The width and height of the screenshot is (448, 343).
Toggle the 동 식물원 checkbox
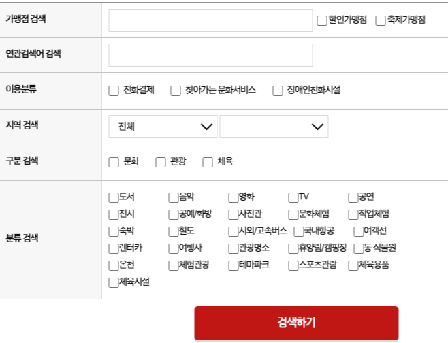click(359, 249)
